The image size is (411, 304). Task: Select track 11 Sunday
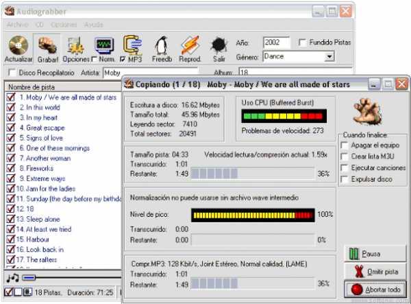click(68, 199)
